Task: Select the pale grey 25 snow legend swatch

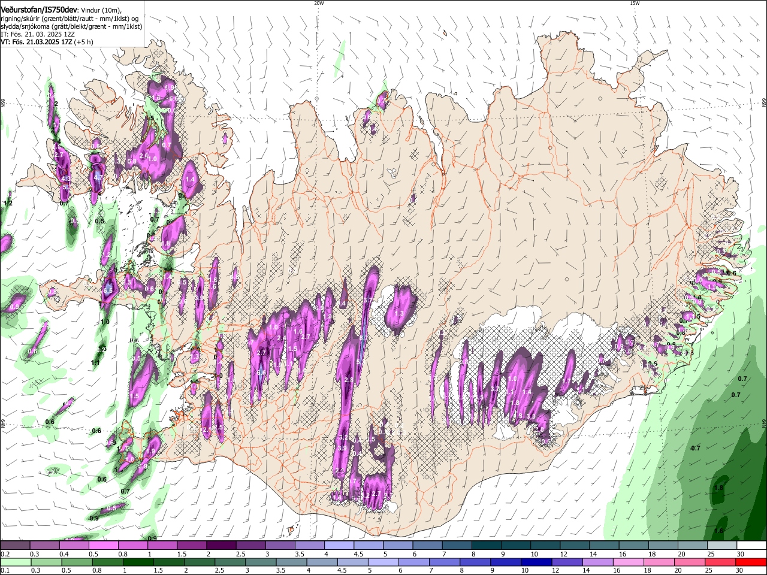Action: pyautogui.click(x=722, y=545)
